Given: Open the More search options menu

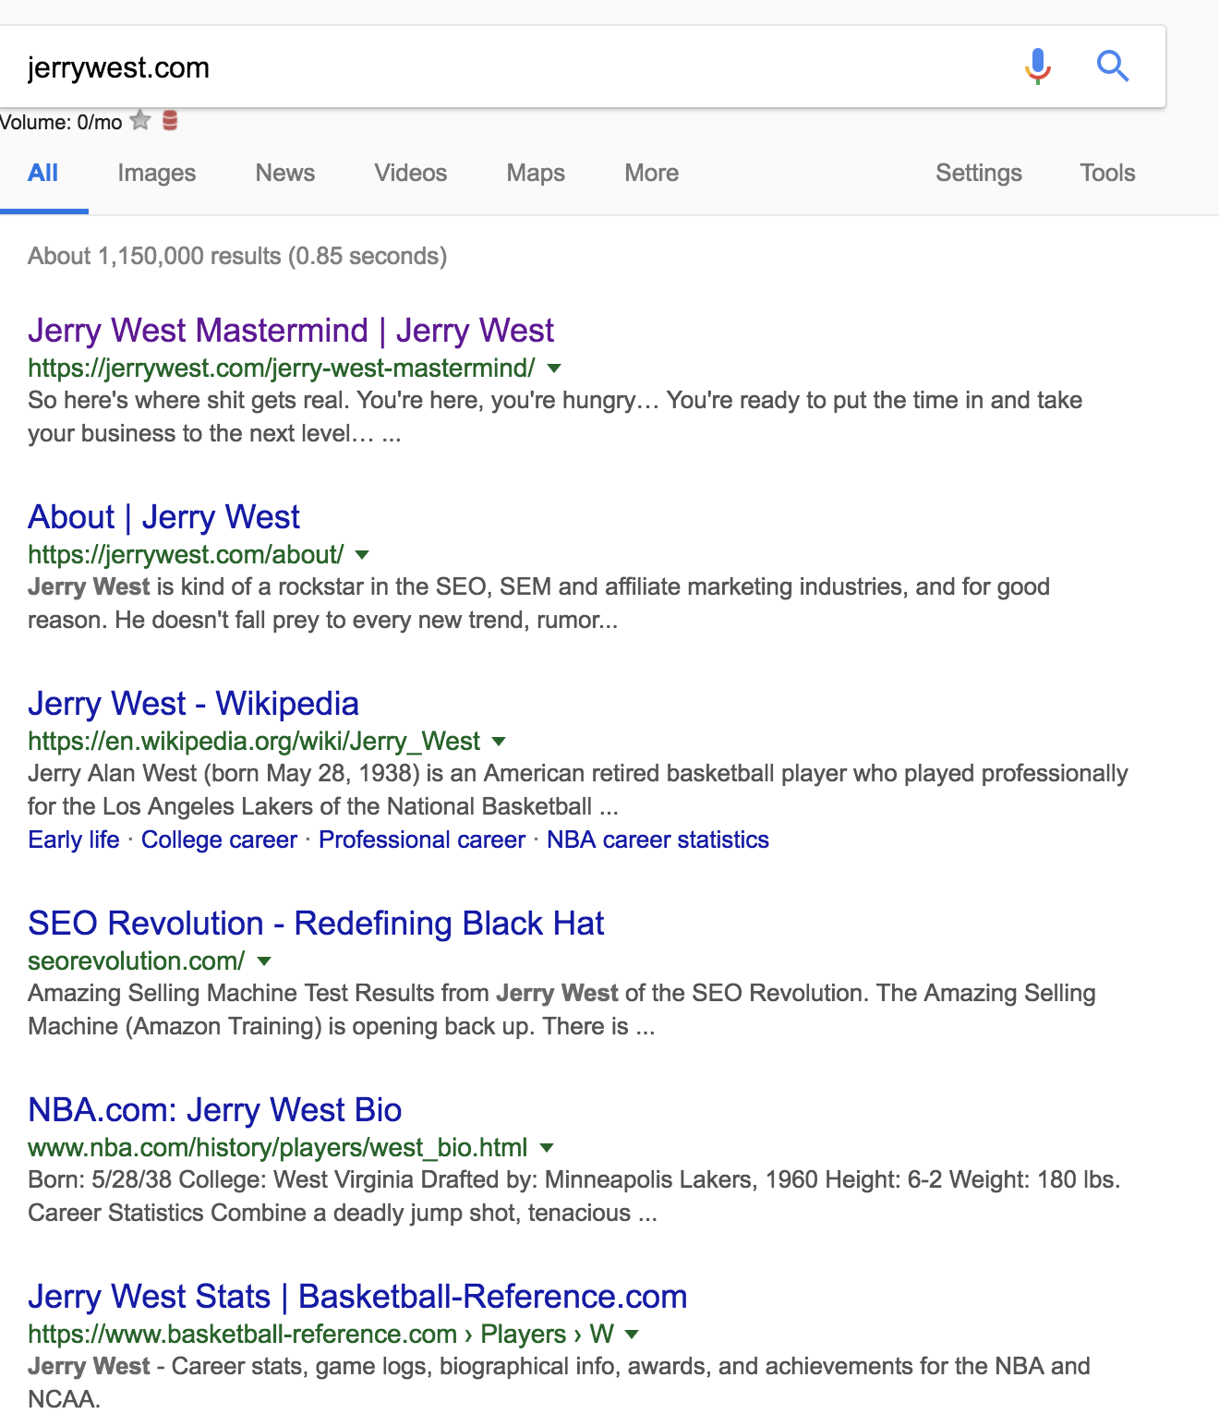Looking at the screenshot, I should coord(652,173).
